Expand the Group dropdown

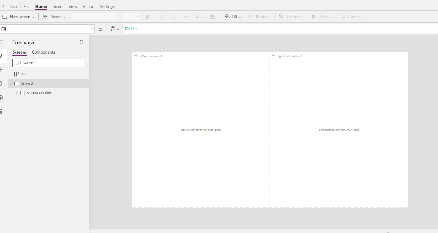(352, 17)
